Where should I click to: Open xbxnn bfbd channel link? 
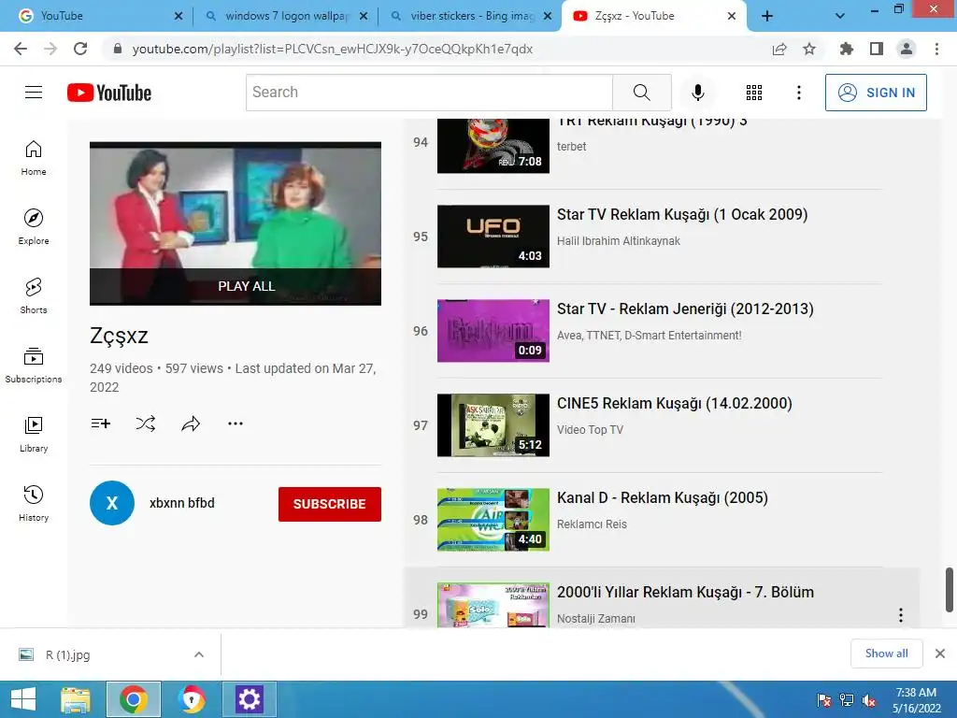182,503
